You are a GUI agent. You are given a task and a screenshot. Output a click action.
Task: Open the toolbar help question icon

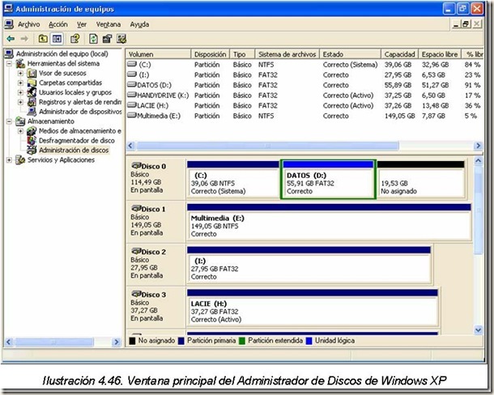click(75, 39)
